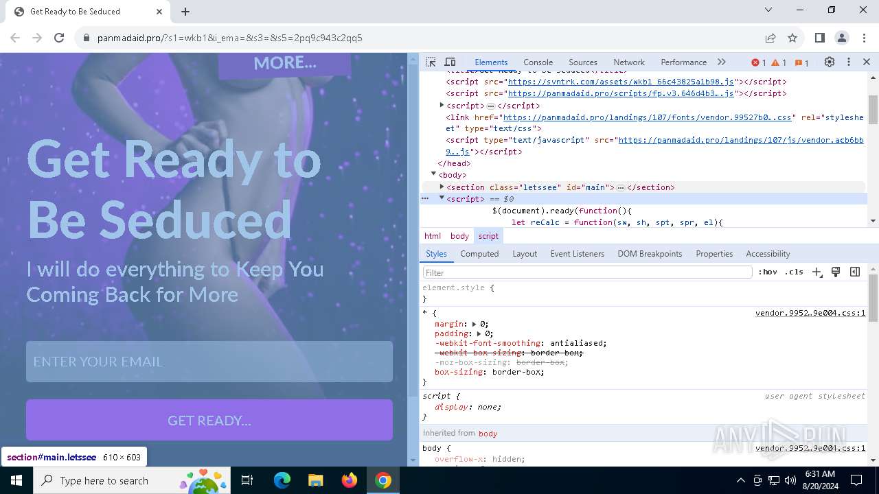Expand the padding shorthand property
Screen dimensions: 879x494
coord(479,333)
